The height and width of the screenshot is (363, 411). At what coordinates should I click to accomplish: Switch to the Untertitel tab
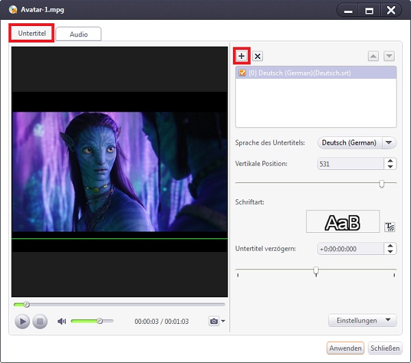pos(32,34)
